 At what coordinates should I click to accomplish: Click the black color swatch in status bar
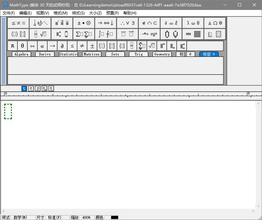coord(115,218)
